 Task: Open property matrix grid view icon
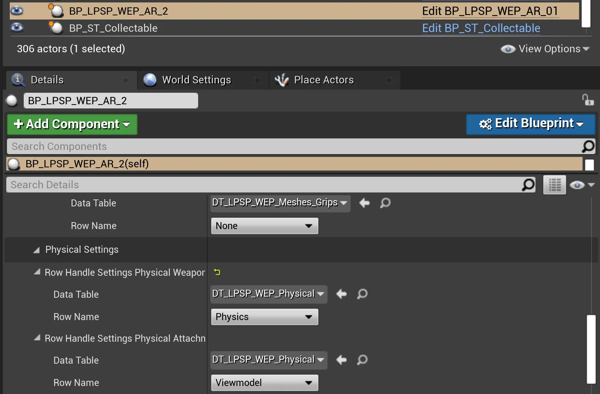coord(554,185)
